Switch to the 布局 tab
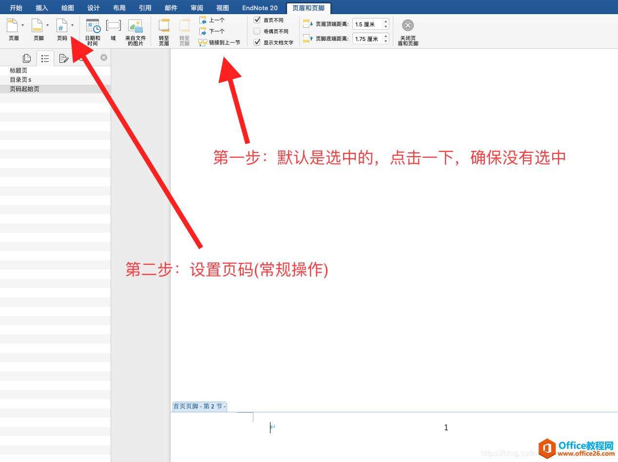This screenshot has height=462, width=618. [119, 8]
